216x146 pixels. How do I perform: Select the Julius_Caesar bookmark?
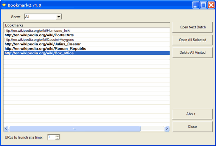[87, 44]
